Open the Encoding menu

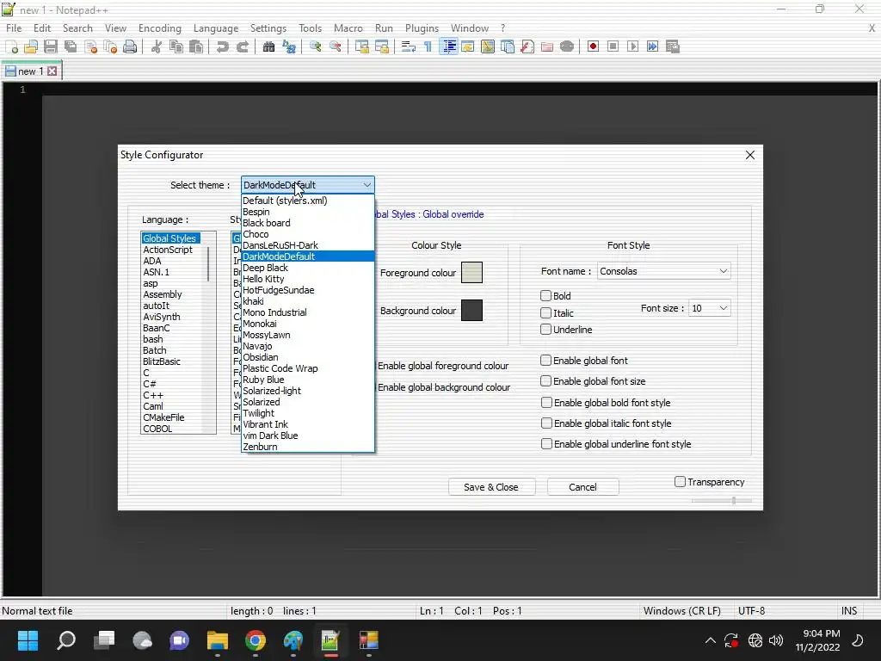(x=159, y=28)
